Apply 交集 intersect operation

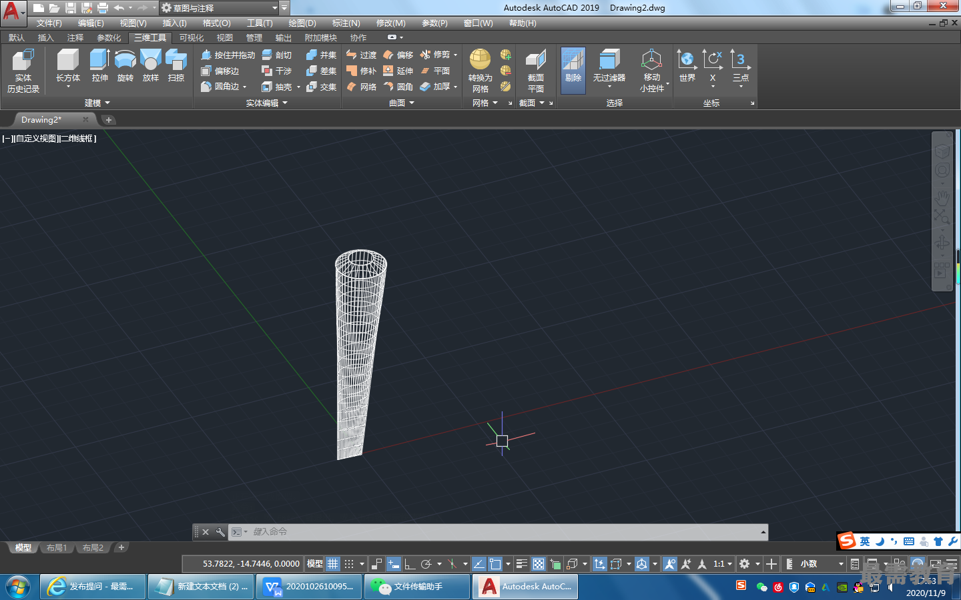point(321,87)
